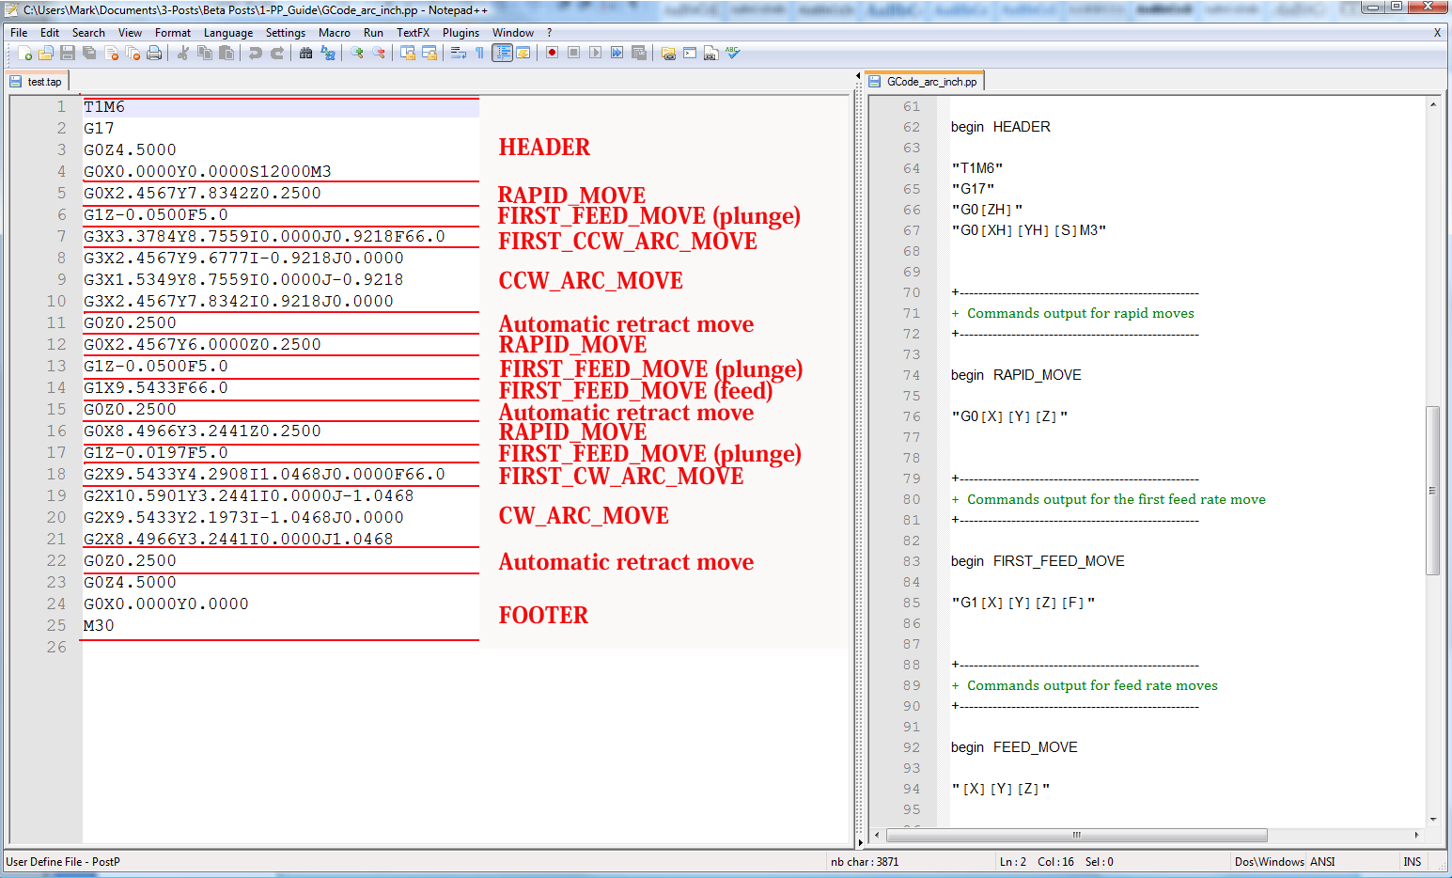
Task: Toggle the Show Indent Guide icon
Action: [503, 53]
